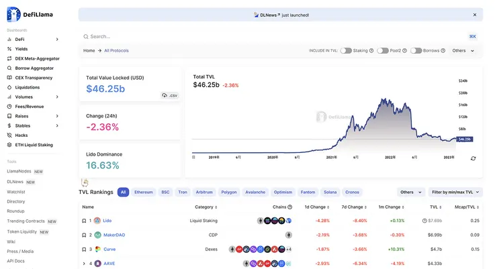This screenshot has height=269, width=497.
Task: Expand the DeFi sidebar section
Action: pos(57,40)
